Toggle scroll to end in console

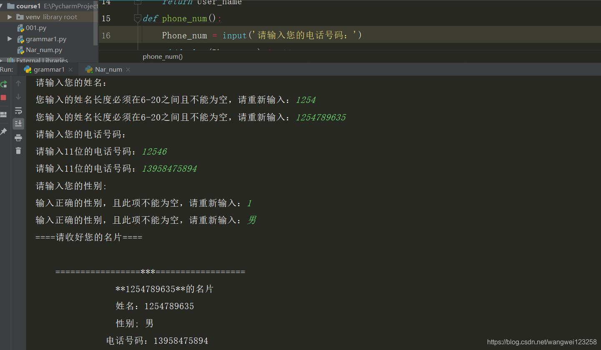(x=18, y=124)
